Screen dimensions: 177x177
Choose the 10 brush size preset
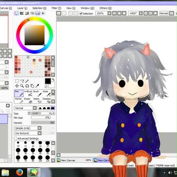[18, 144]
